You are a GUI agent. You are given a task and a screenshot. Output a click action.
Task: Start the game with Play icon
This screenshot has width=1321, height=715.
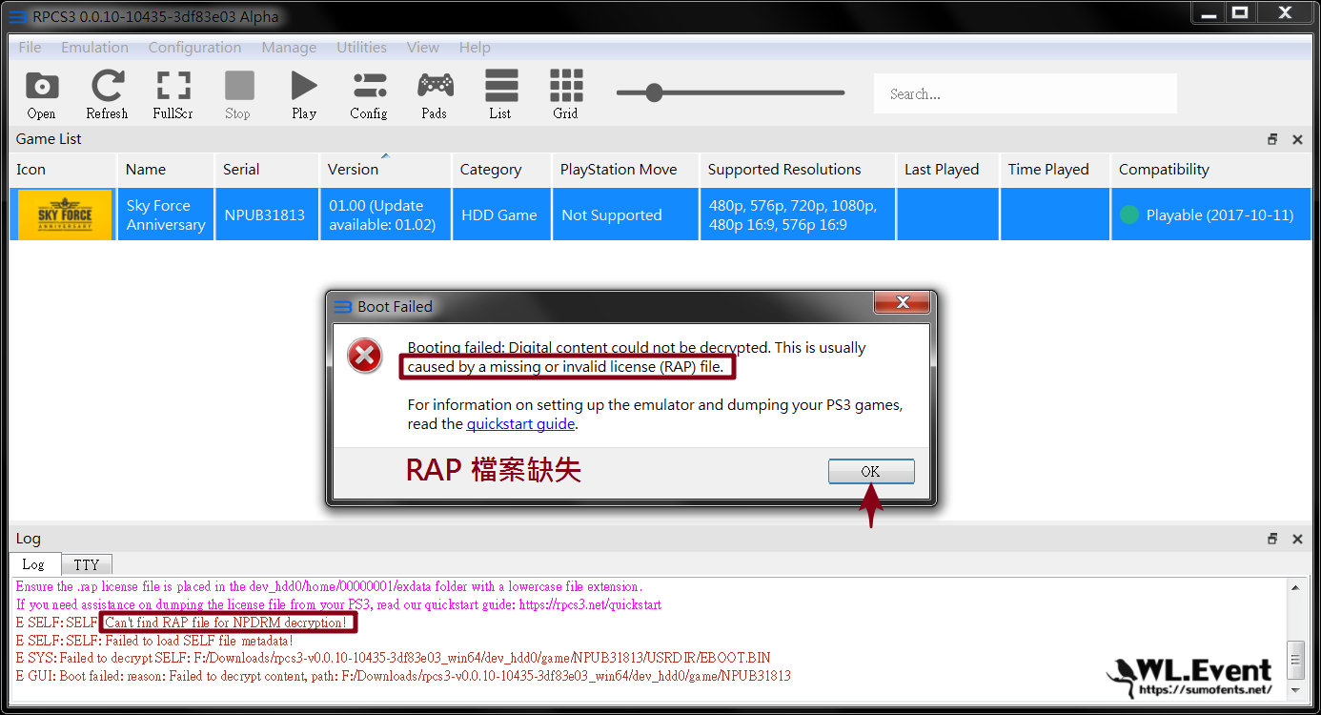coord(304,94)
